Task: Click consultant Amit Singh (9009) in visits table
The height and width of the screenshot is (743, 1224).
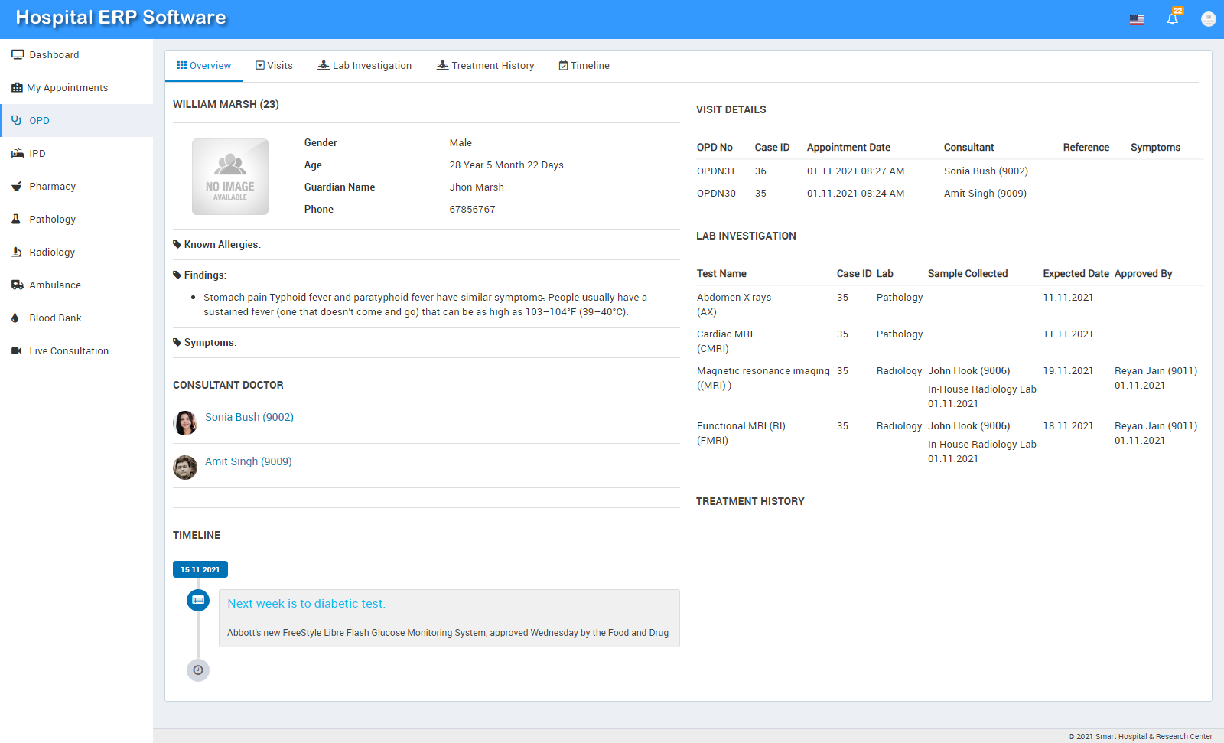Action: tap(985, 194)
